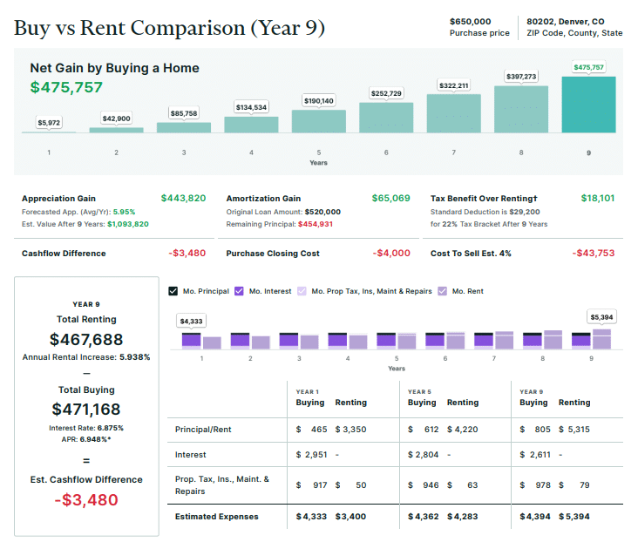Select the Year 9 net gain bar
Screen dimensions: 638x542
click(588, 105)
